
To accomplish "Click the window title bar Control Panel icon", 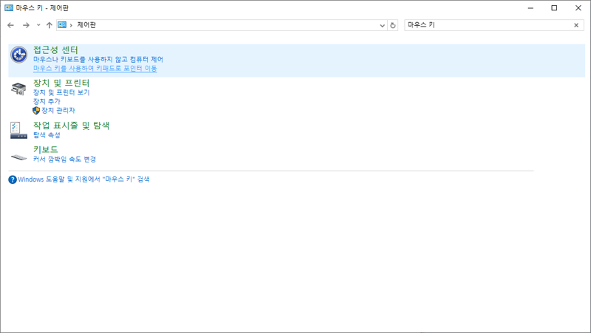I will pos(9,8).
